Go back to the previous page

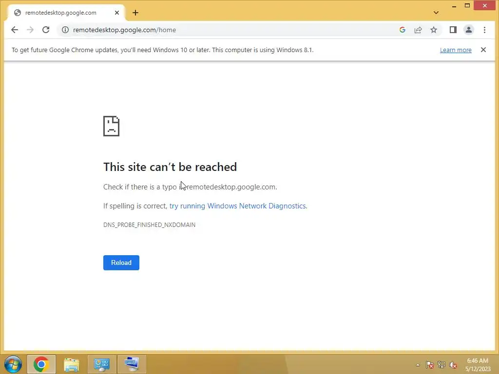15,30
